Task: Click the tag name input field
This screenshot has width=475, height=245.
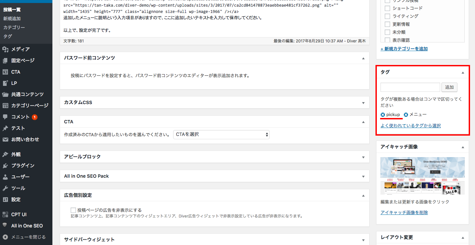Action: click(x=410, y=87)
